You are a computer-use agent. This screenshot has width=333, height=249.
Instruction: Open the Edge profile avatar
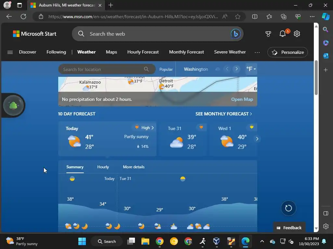pyautogui.click(x=7, y=5)
